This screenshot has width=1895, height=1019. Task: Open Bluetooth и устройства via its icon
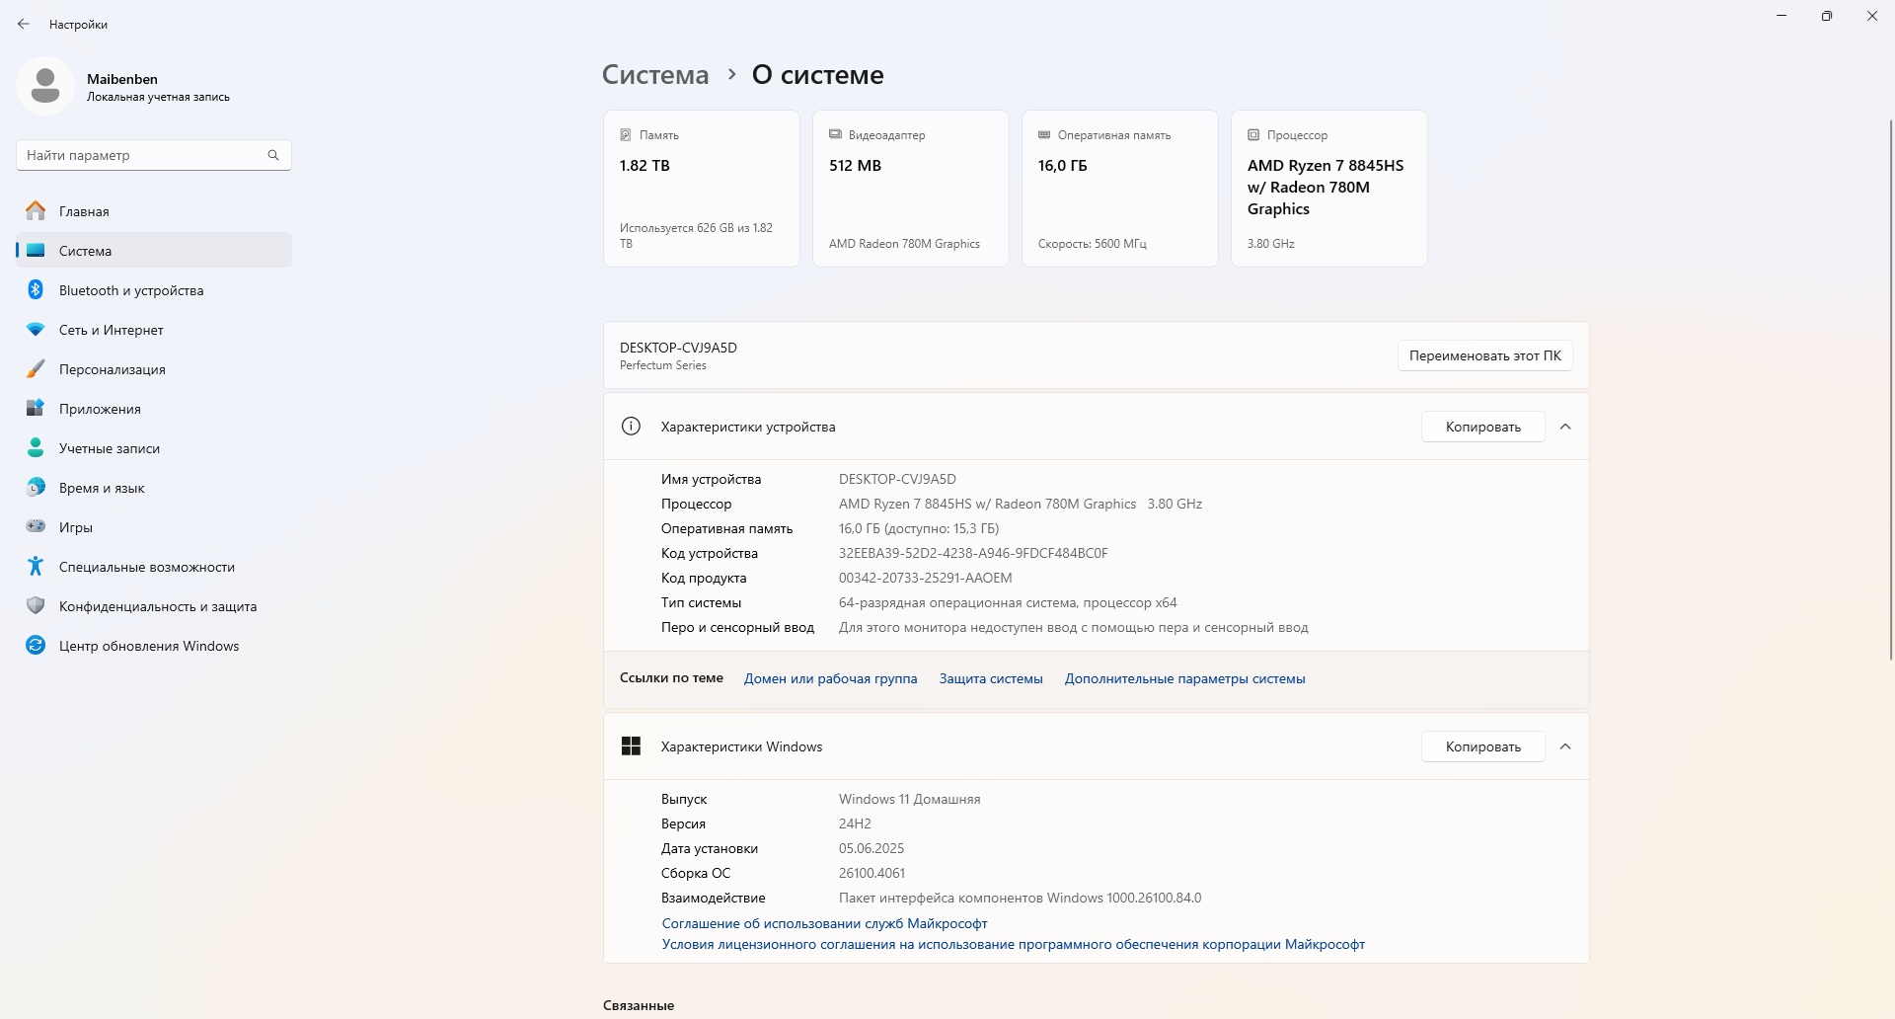click(x=36, y=290)
